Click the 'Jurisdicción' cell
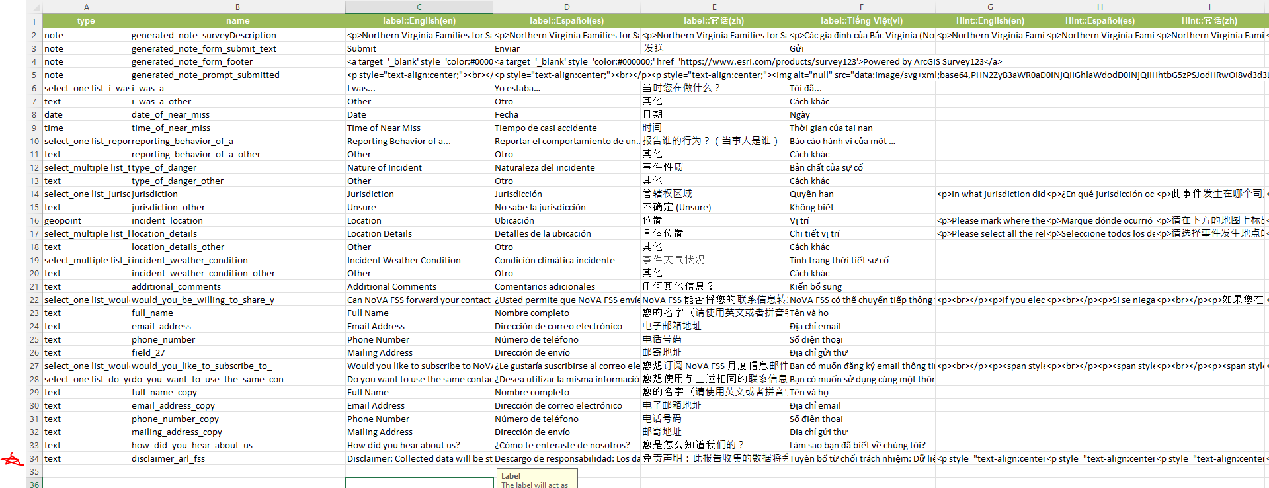Screen dimensions: 1269x488 [x=567, y=194]
